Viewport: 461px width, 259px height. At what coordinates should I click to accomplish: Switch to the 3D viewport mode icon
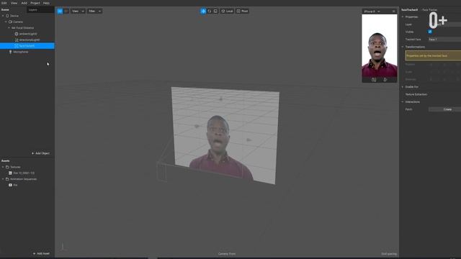pos(60,12)
